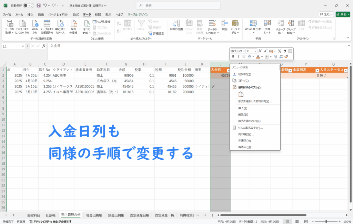Expand the Name Box dropdown arrow
The image size is (353, 224).
pos(23,46)
